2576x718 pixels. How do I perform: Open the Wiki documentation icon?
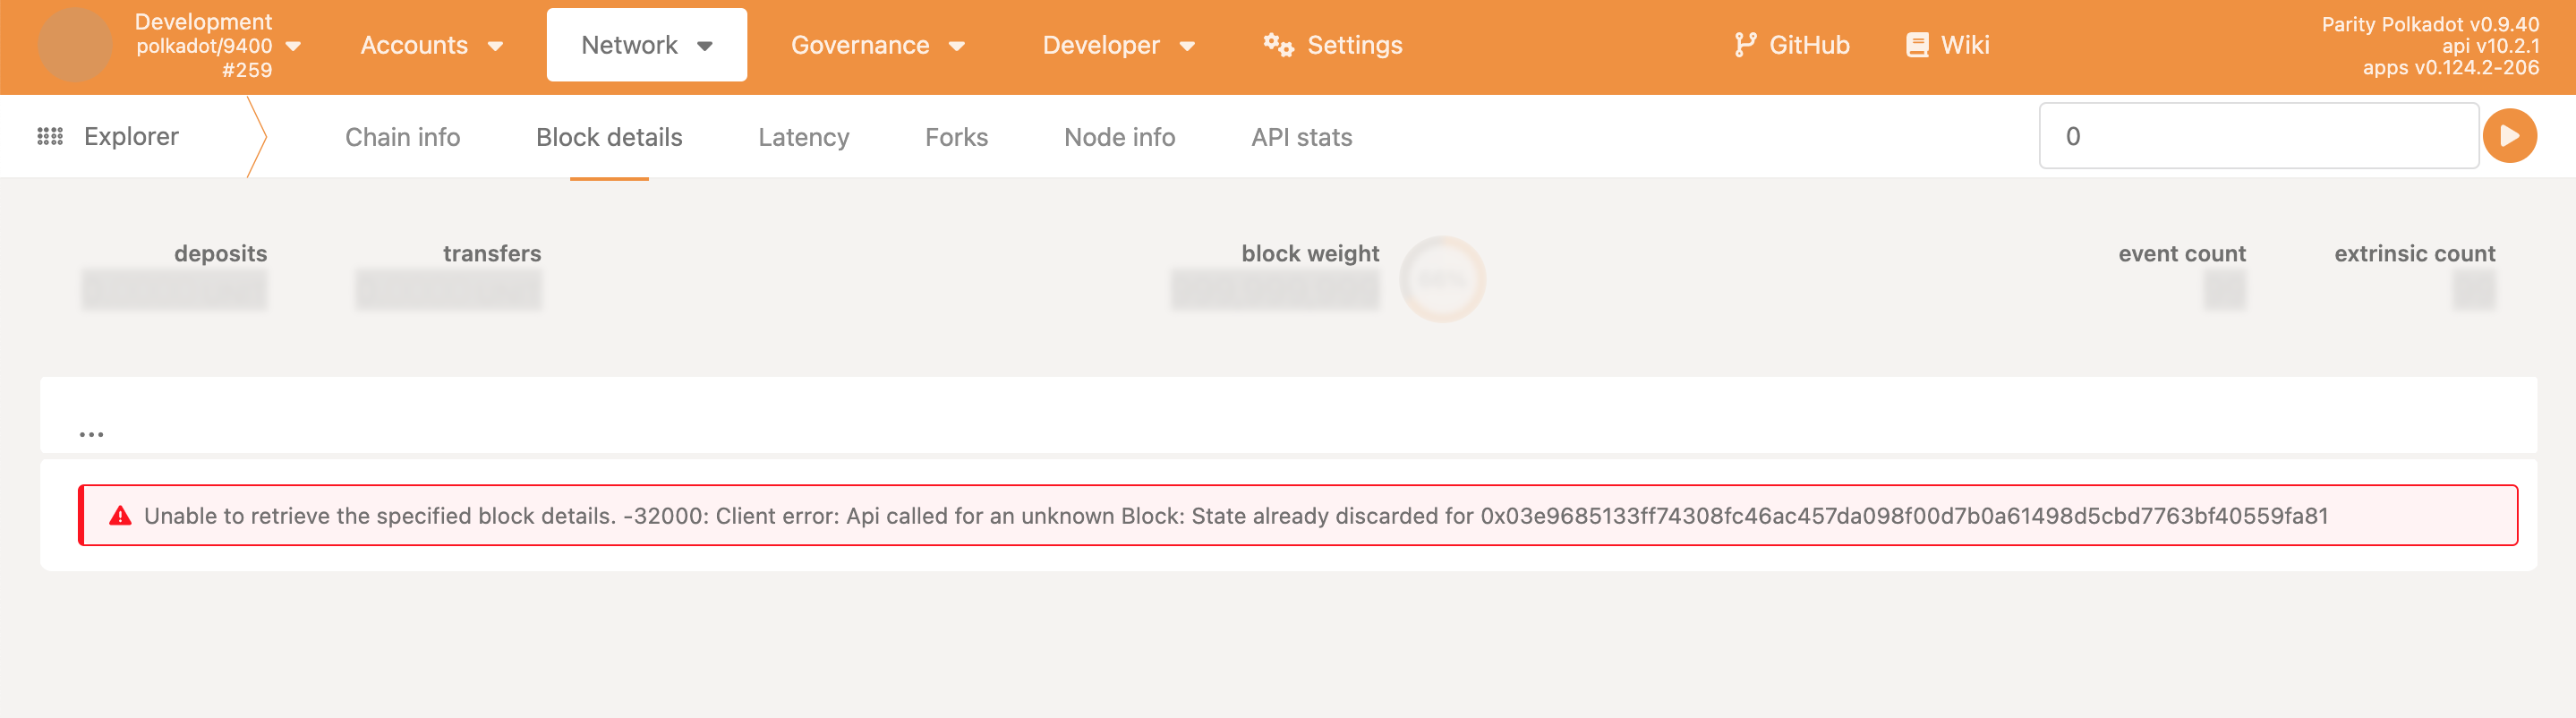click(1917, 44)
